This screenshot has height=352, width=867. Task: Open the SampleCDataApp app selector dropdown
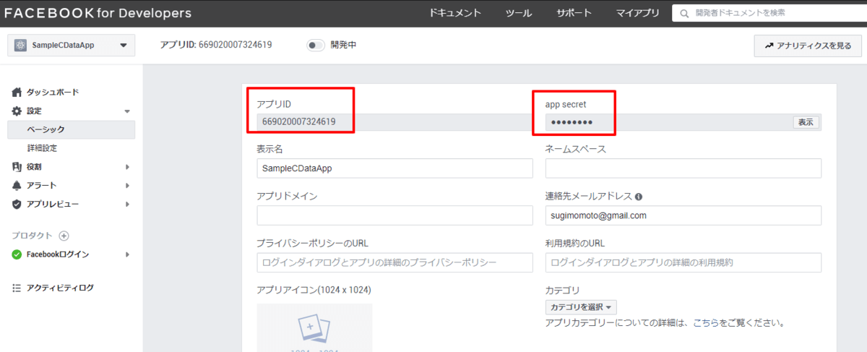(x=71, y=45)
